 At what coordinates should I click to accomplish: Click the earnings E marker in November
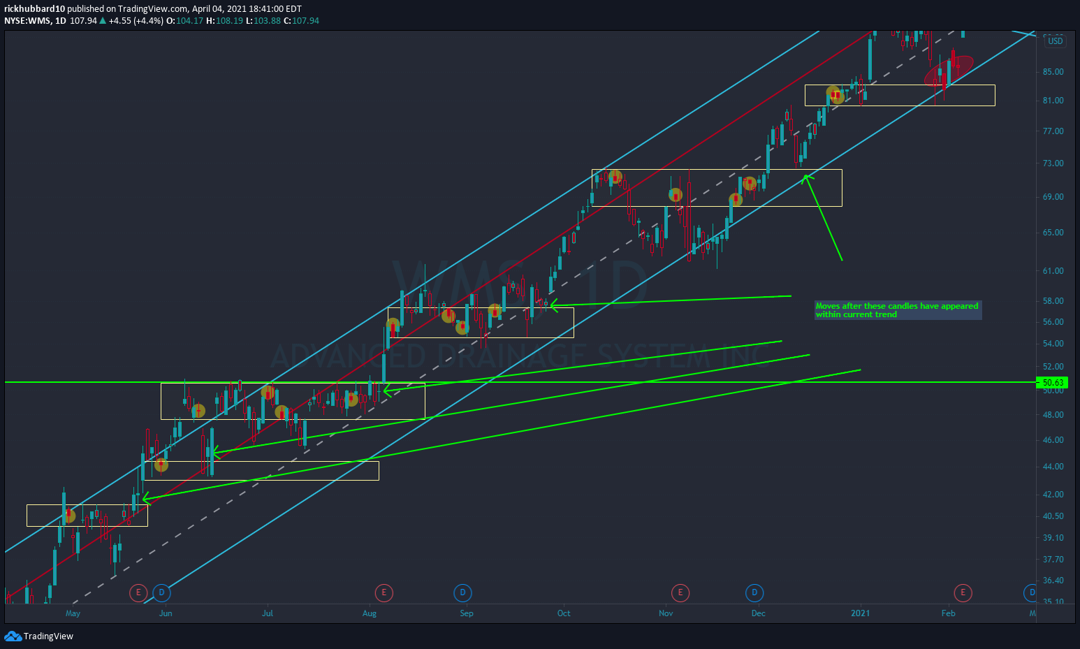[680, 593]
